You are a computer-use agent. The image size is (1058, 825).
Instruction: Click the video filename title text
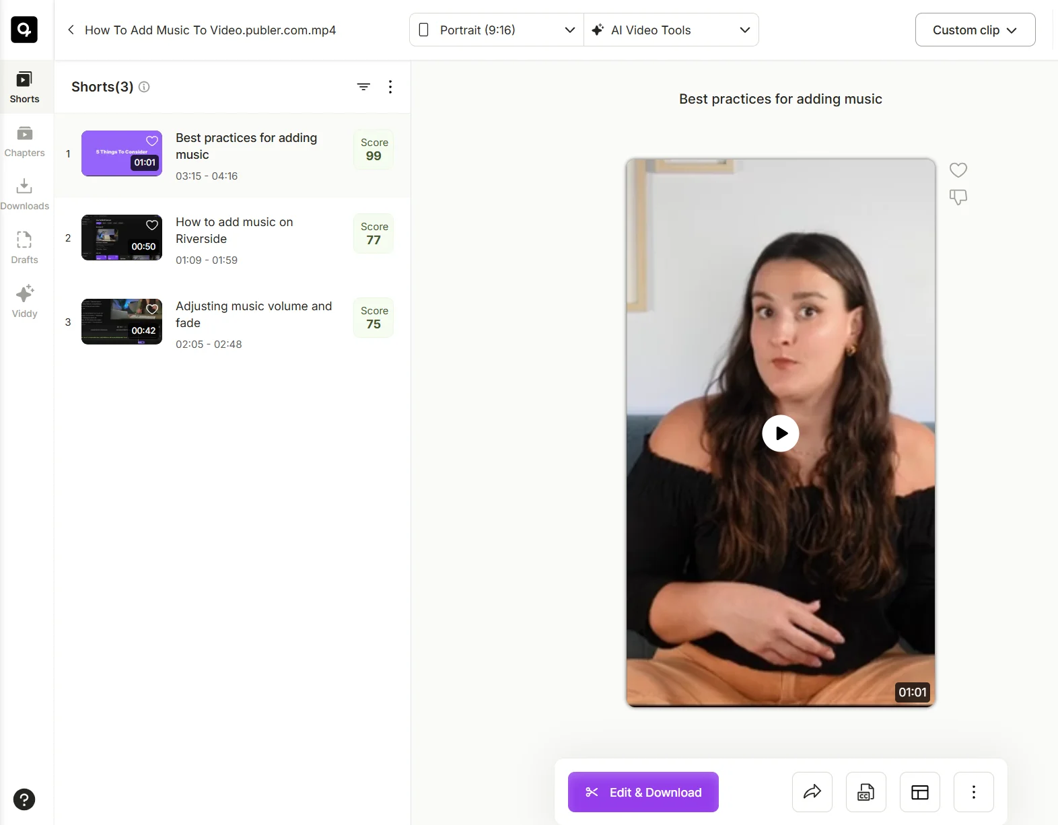click(210, 30)
